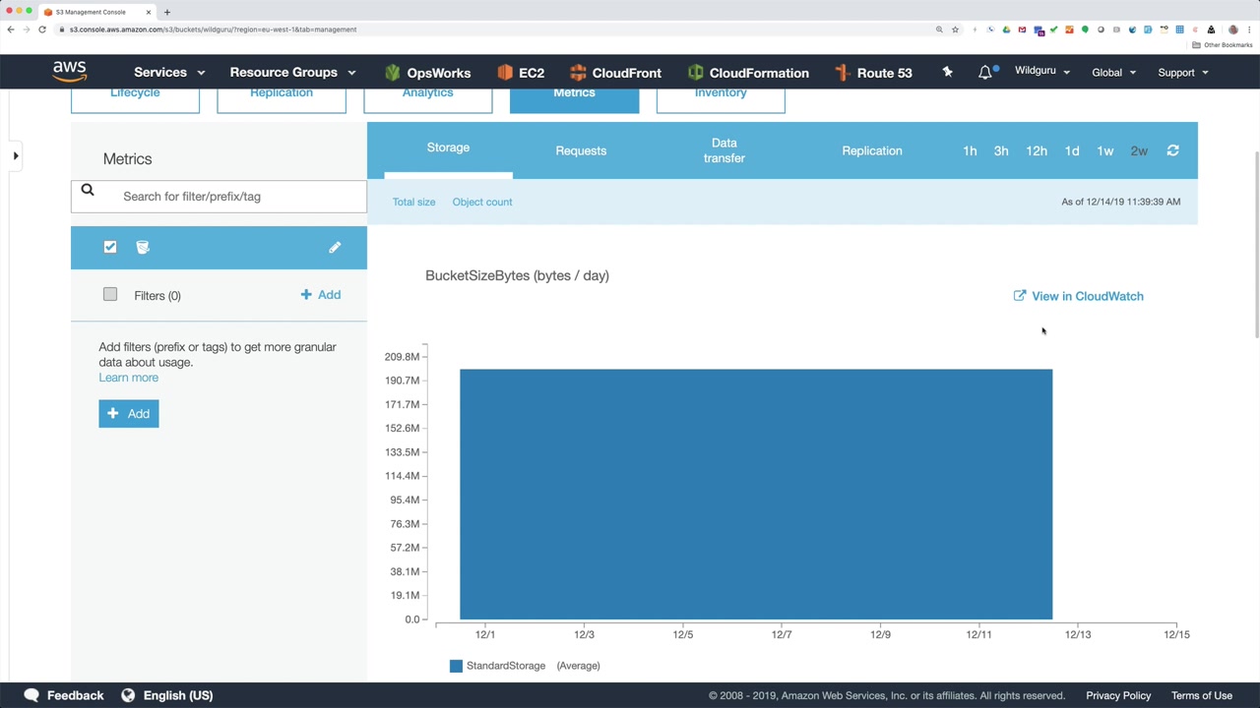Click the pencil edit icon in the bucket row
The width and height of the screenshot is (1260, 708).
335,247
